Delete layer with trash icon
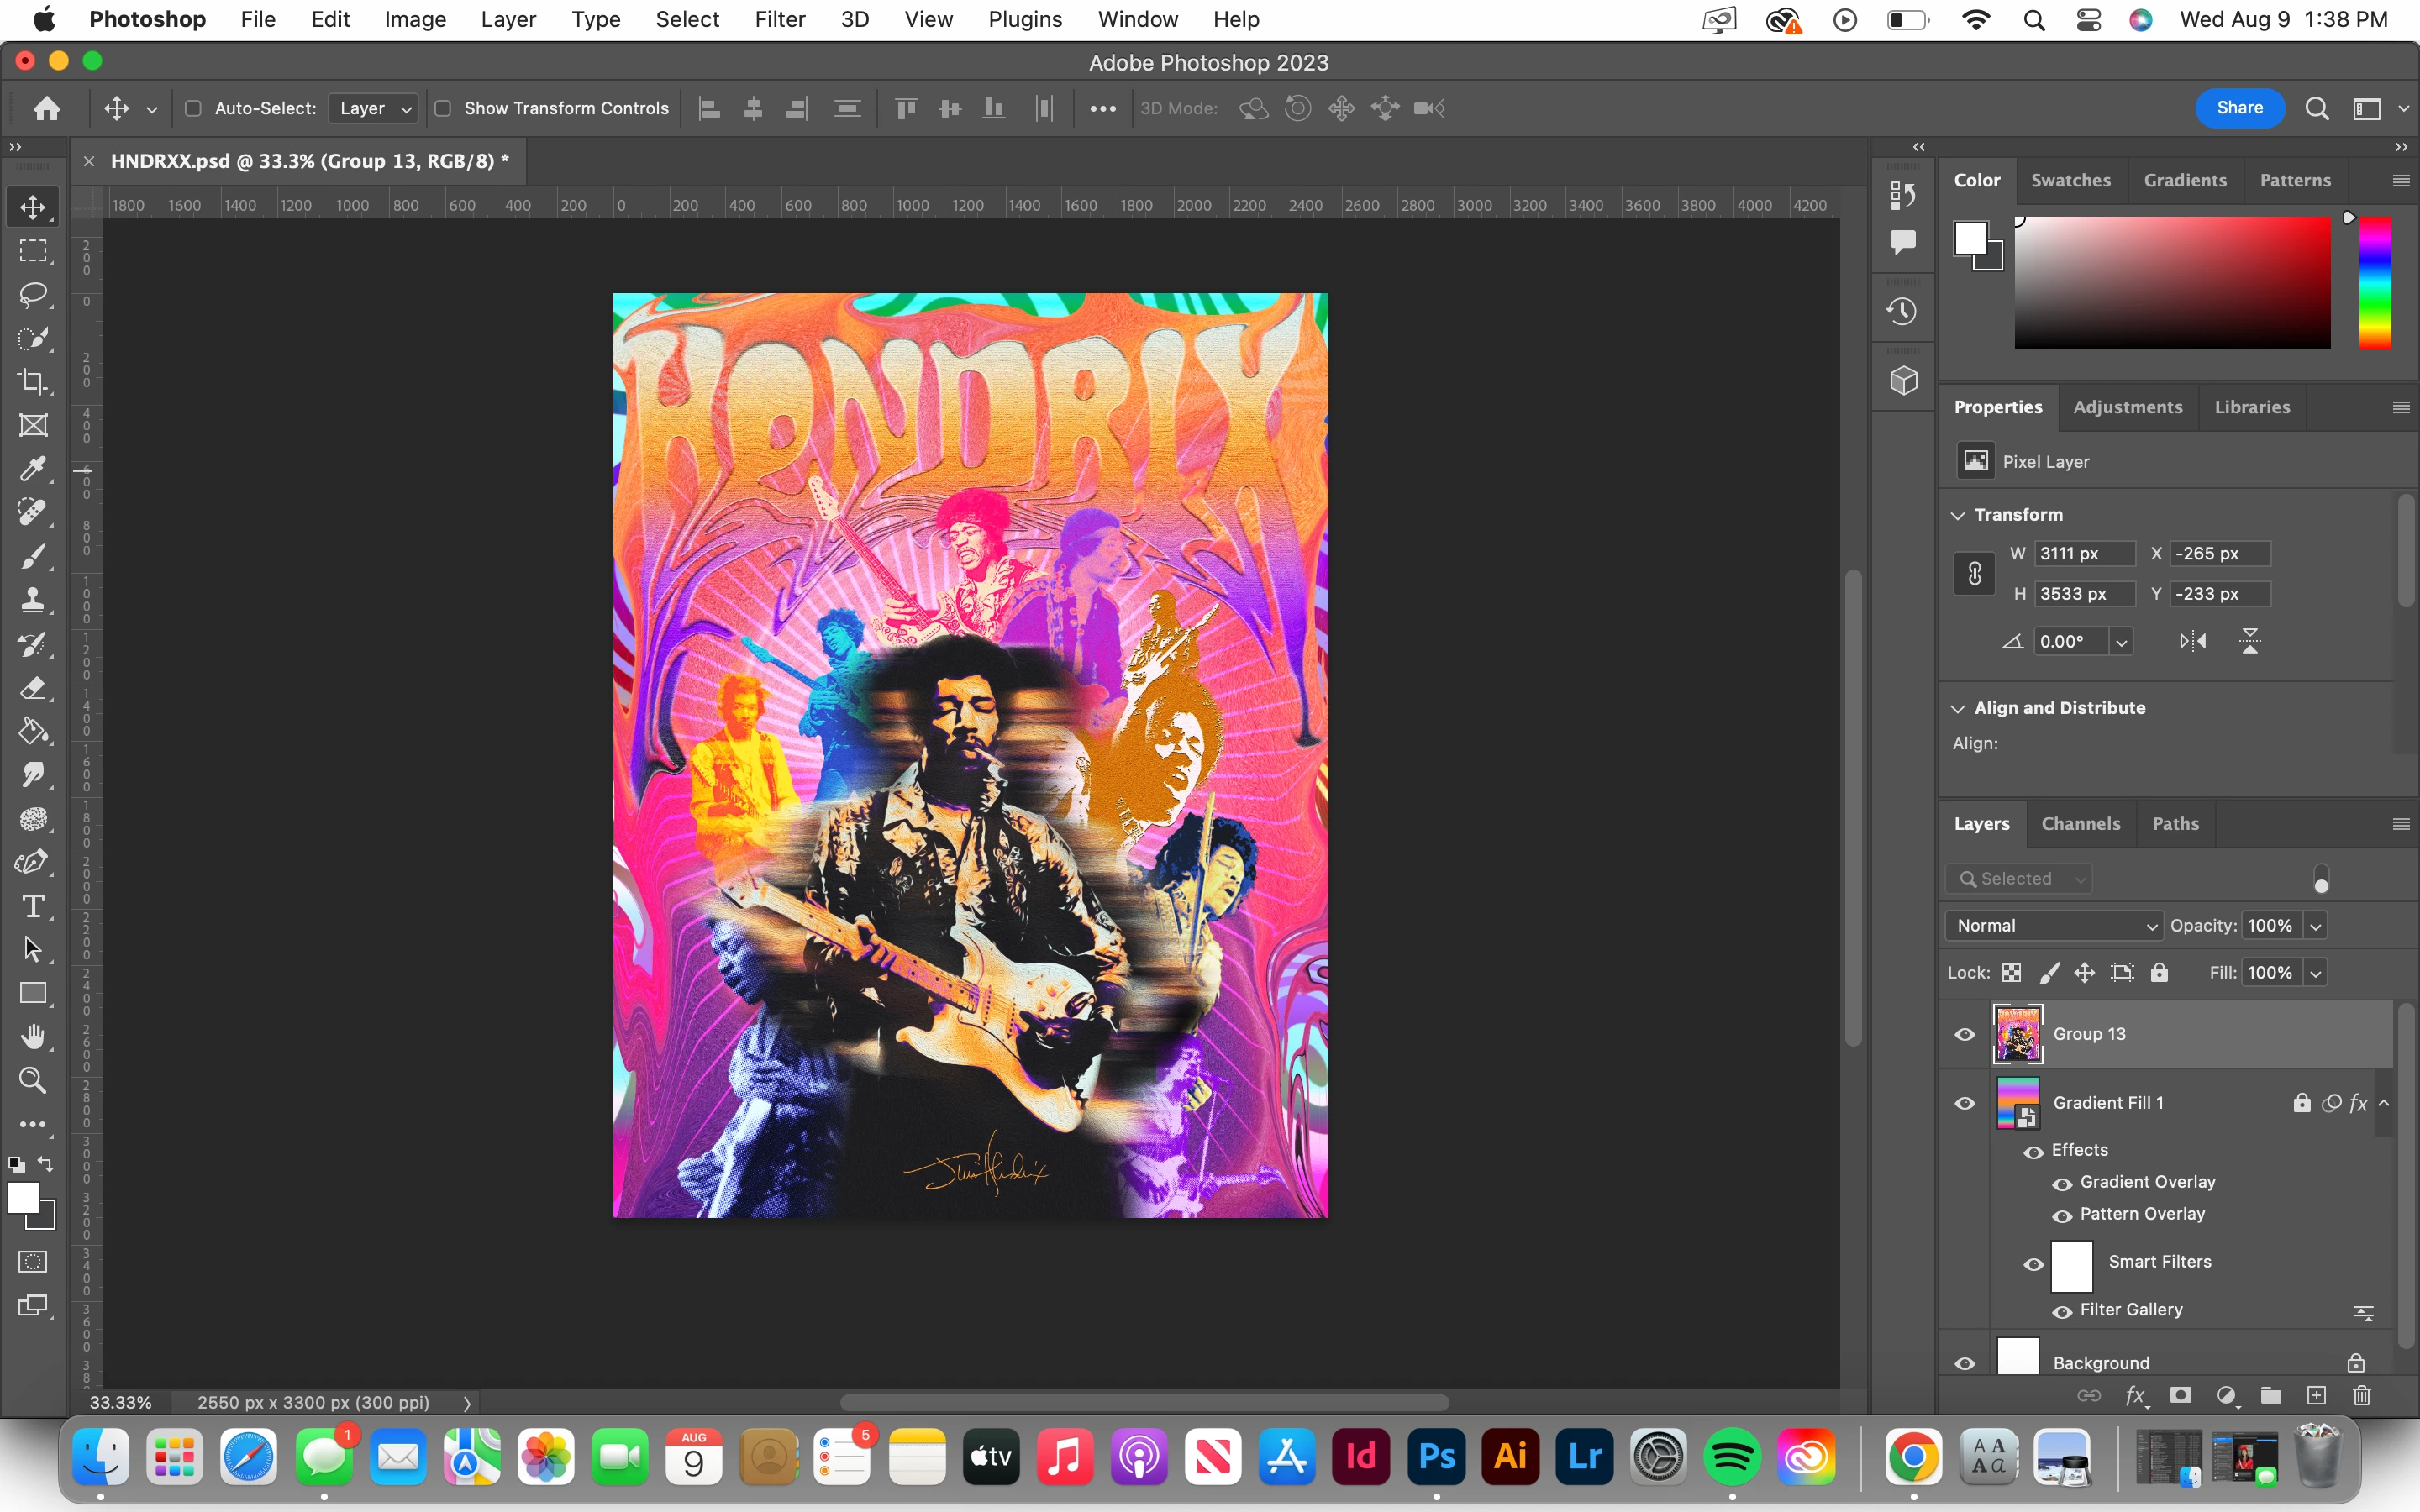2420x1512 pixels. pyautogui.click(x=2362, y=1396)
